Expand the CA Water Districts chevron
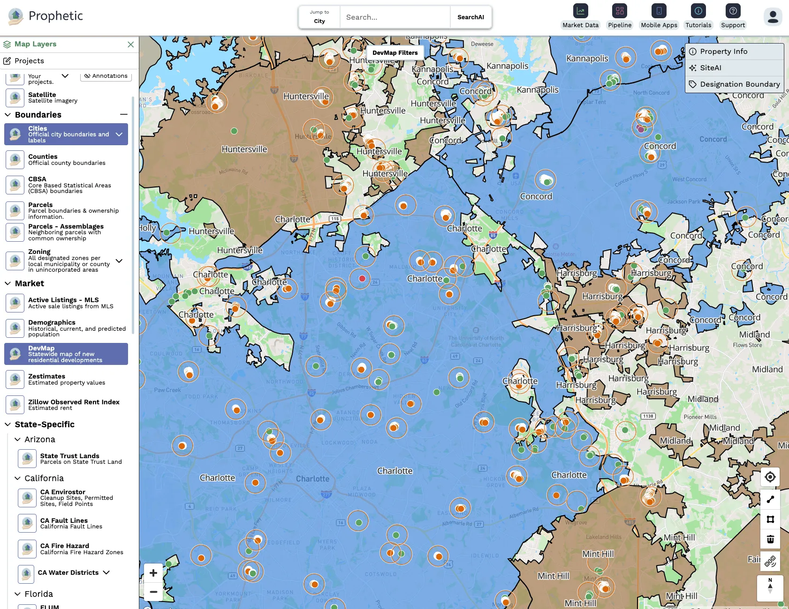The height and width of the screenshot is (609, 789). click(106, 572)
